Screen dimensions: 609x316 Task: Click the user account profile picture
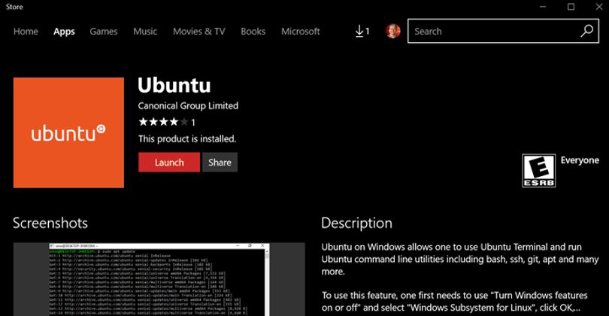(392, 31)
